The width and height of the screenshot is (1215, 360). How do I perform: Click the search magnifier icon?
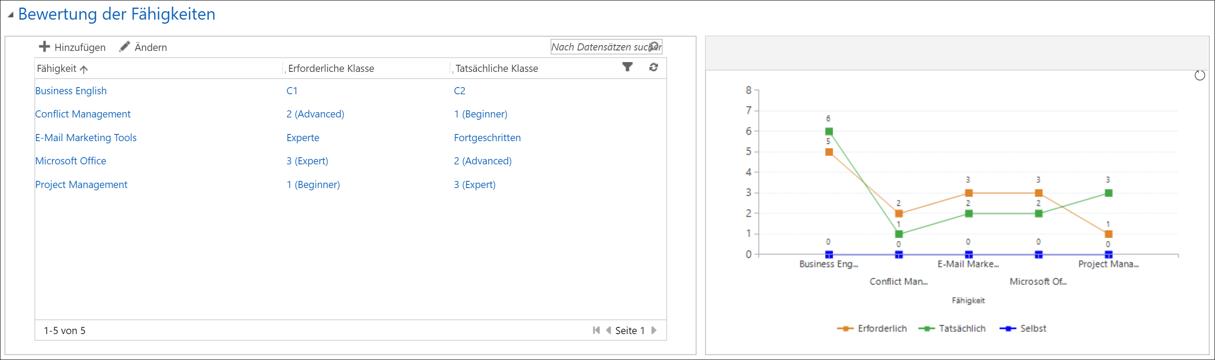655,47
